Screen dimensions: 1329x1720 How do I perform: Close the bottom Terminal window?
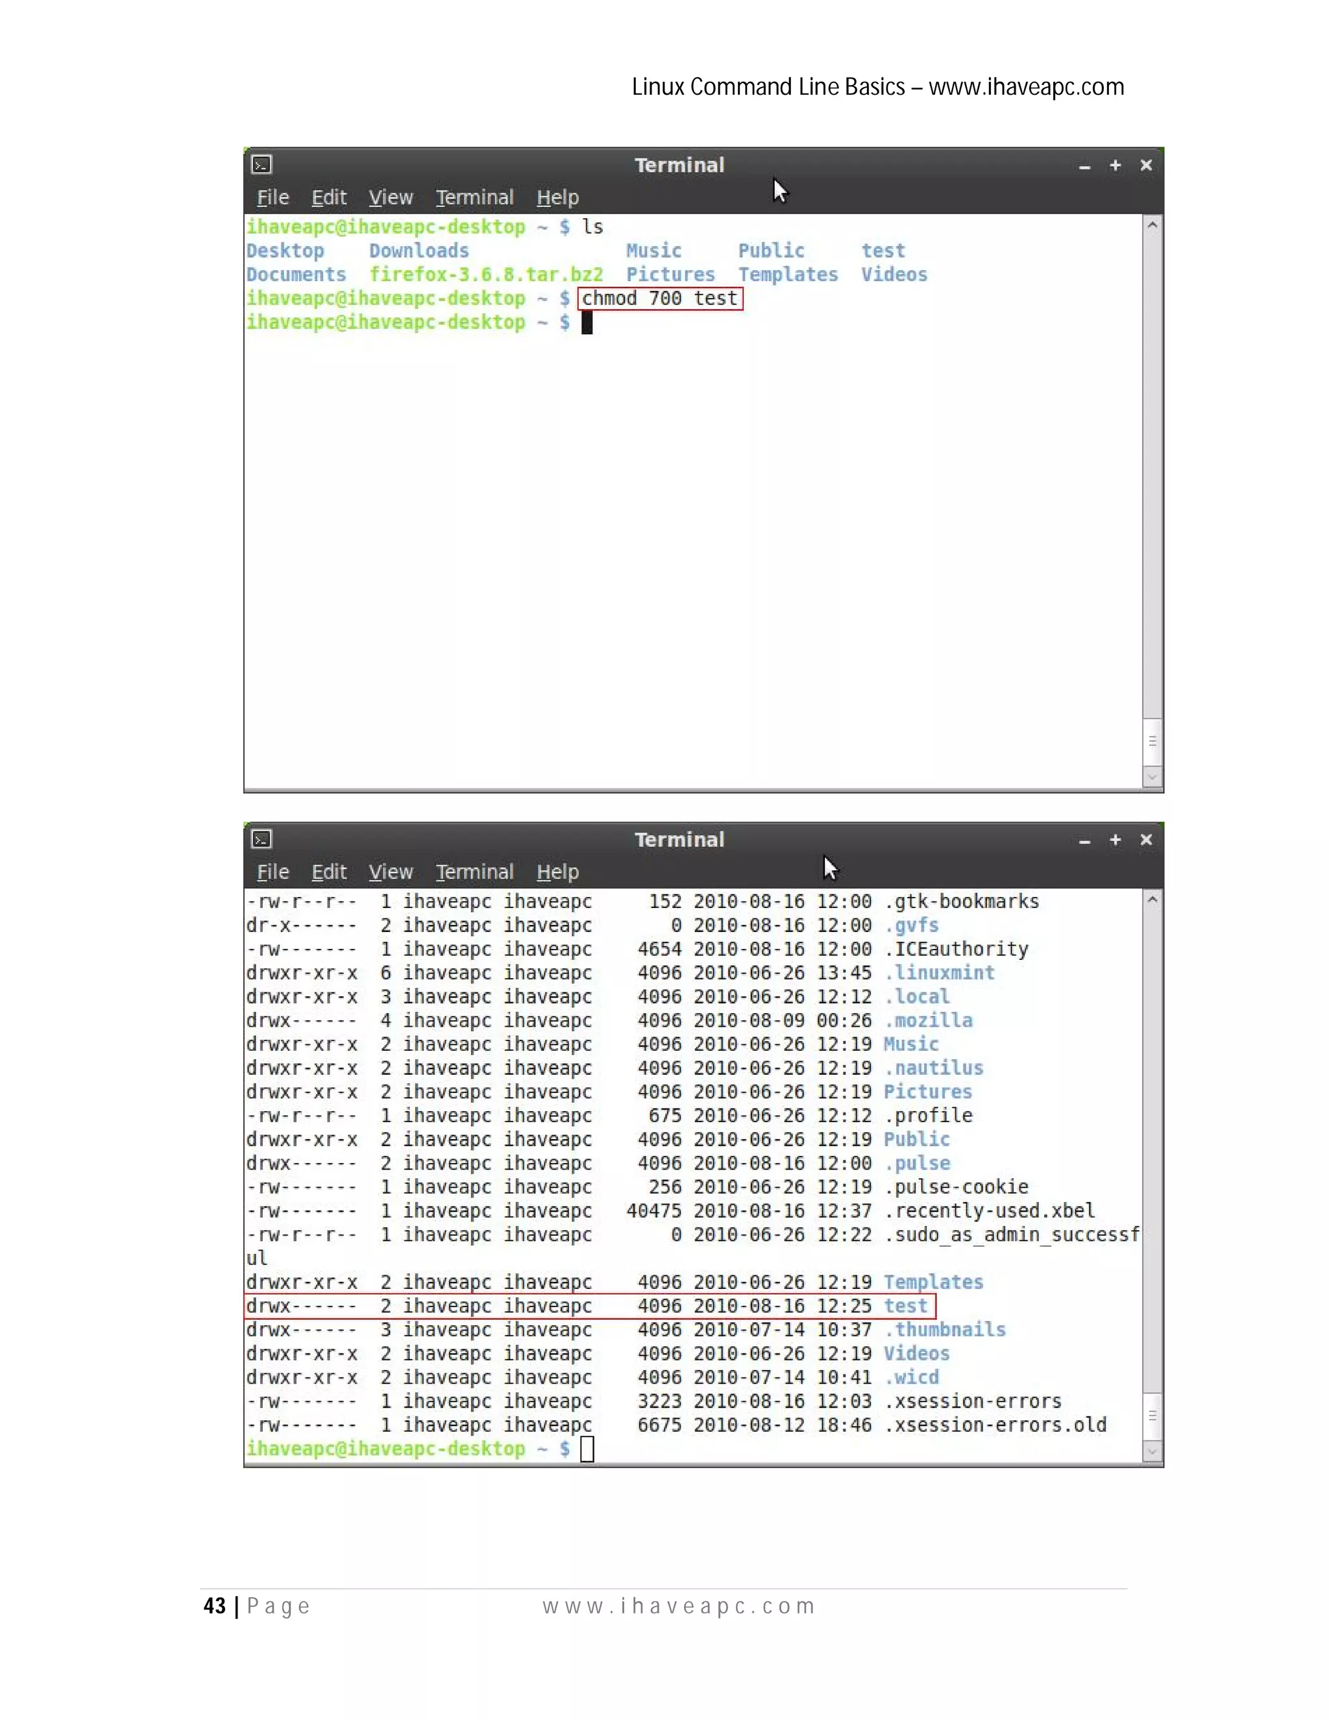coord(1145,841)
